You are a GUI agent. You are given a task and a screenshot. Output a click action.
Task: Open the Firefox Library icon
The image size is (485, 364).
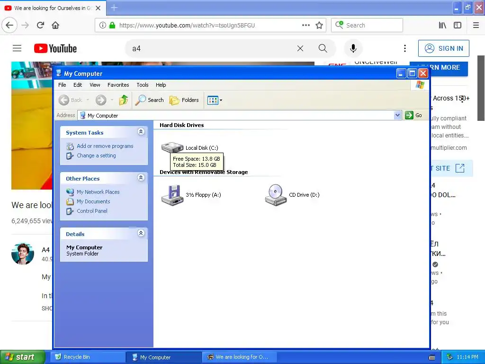[x=442, y=25]
